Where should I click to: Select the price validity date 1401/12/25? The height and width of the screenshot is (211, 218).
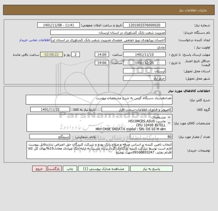[144, 63]
